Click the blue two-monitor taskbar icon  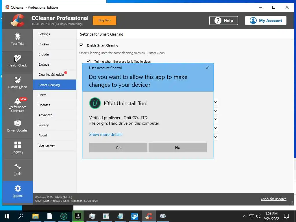pos(135,216)
